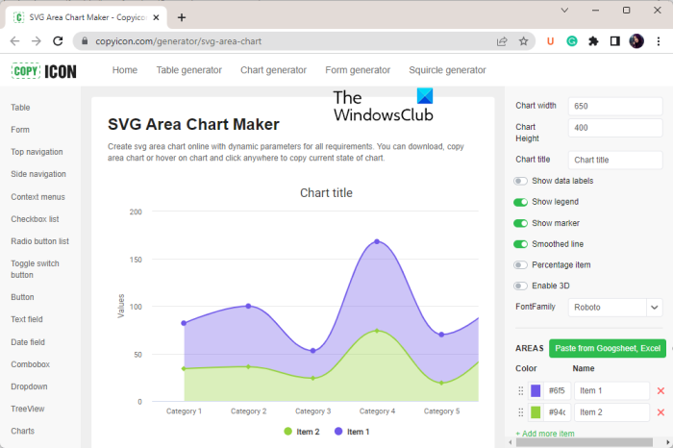Image resolution: width=673 pixels, height=448 pixels.
Task: Open Table generator menu item
Action: (x=188, y=70)
